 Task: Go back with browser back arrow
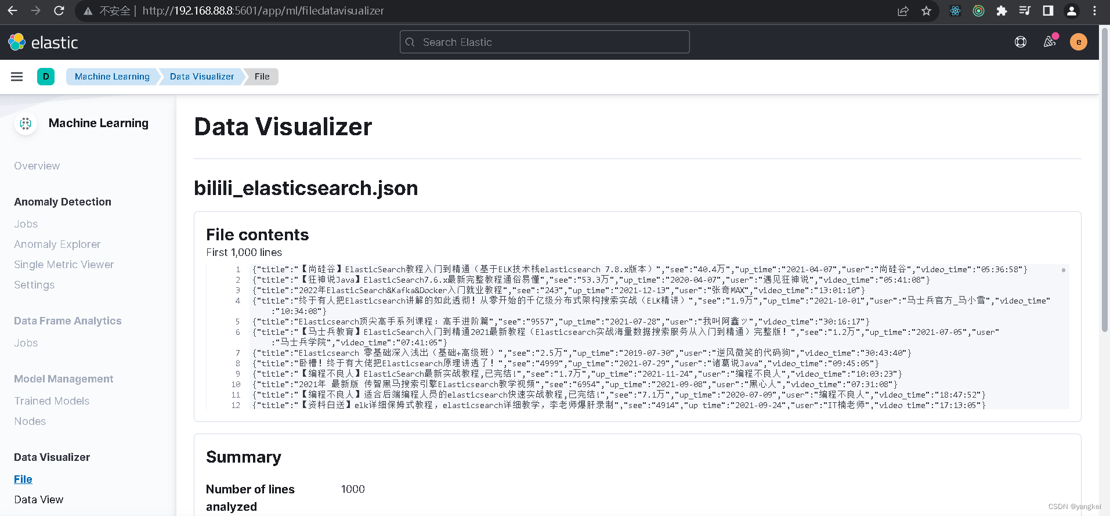coord(12,10)
